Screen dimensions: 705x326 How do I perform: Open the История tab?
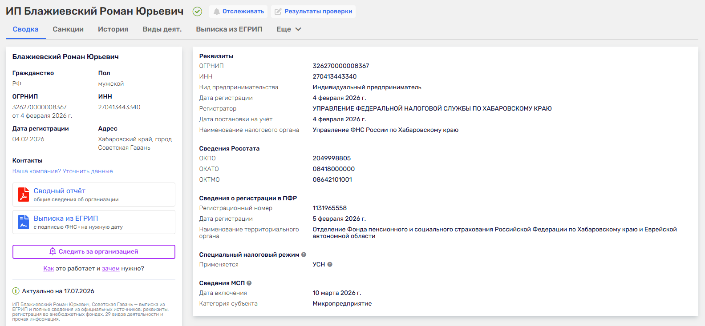click(113, 29)
